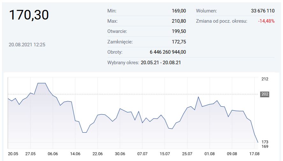
Task: Click the 06.06 date on the x-axis
Action: pos(53,154)
